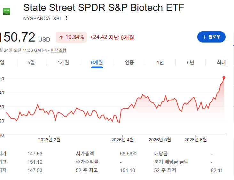Viewport: 234px width, 180px height.
Task: Click the State Street SPDR S&P Biotech ETF title
Action: coord(104,7)
